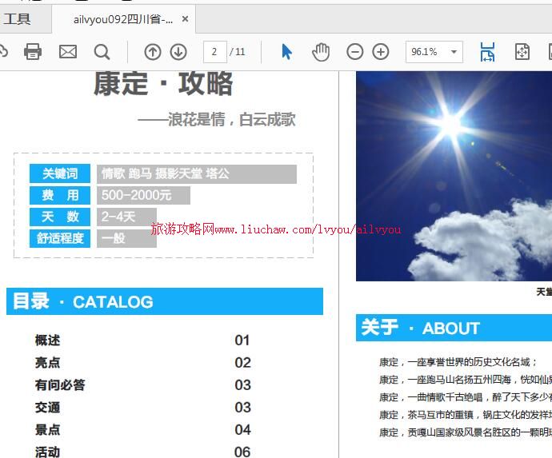Click the email envelope icon
Viewport: 552px width, 458px height.
coord(68,52)
